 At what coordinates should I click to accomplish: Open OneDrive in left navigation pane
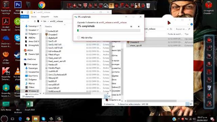32,59
